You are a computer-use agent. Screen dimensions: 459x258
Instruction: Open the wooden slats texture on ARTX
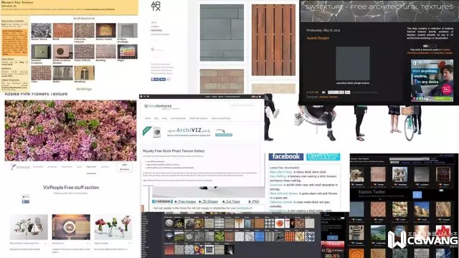point(273,40)
